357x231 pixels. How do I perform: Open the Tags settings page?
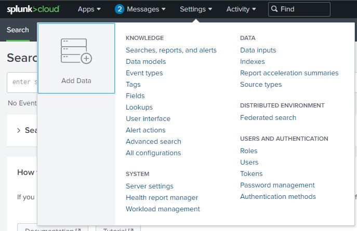[133, 84]
